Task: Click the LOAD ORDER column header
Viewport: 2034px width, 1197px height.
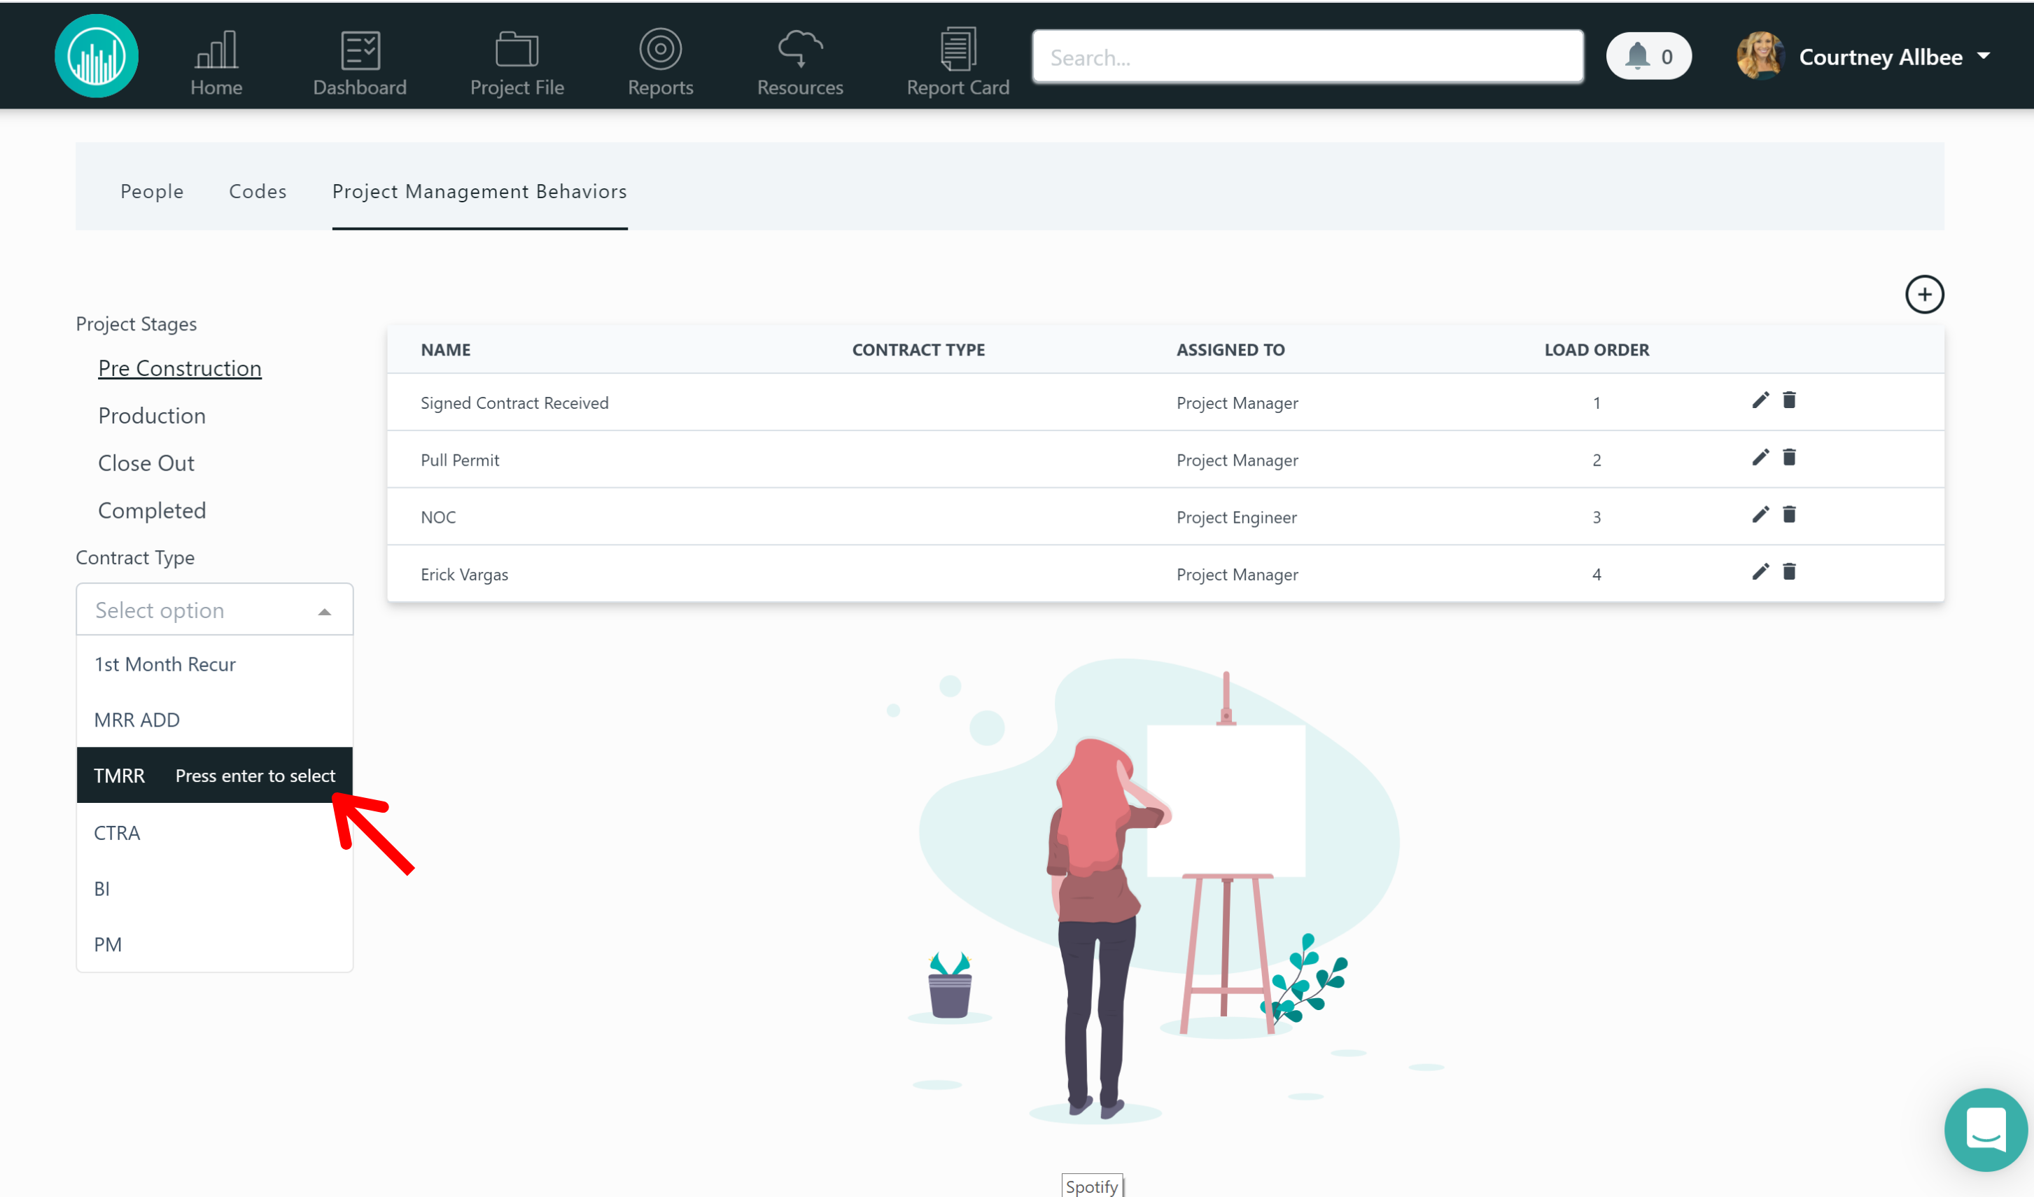Action: (1597, 349)
